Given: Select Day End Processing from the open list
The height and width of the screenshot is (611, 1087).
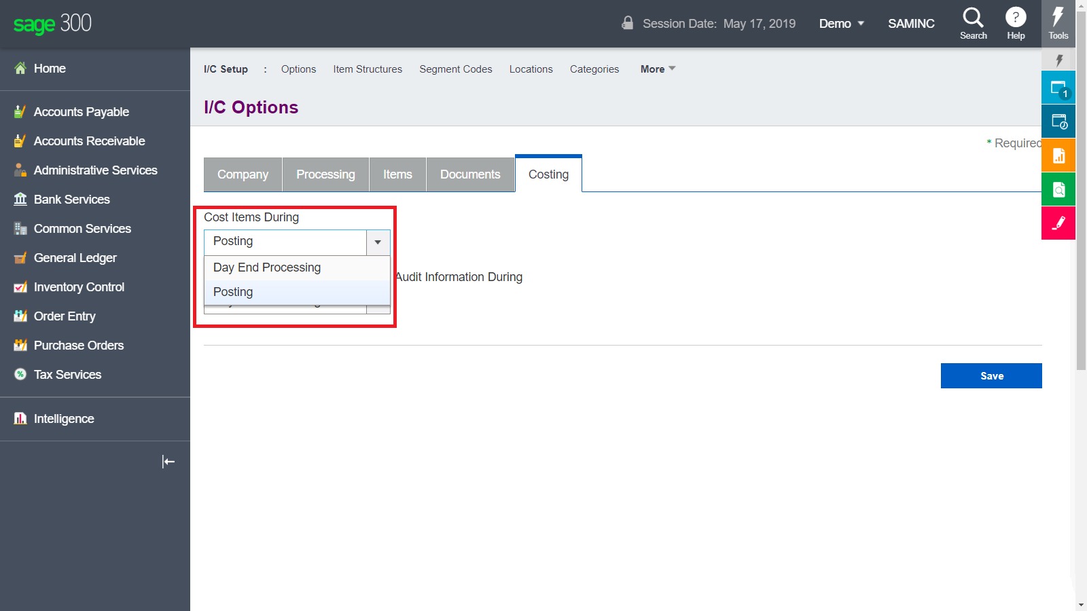Looking at the screenshot, I should click(x=267, y=267).
